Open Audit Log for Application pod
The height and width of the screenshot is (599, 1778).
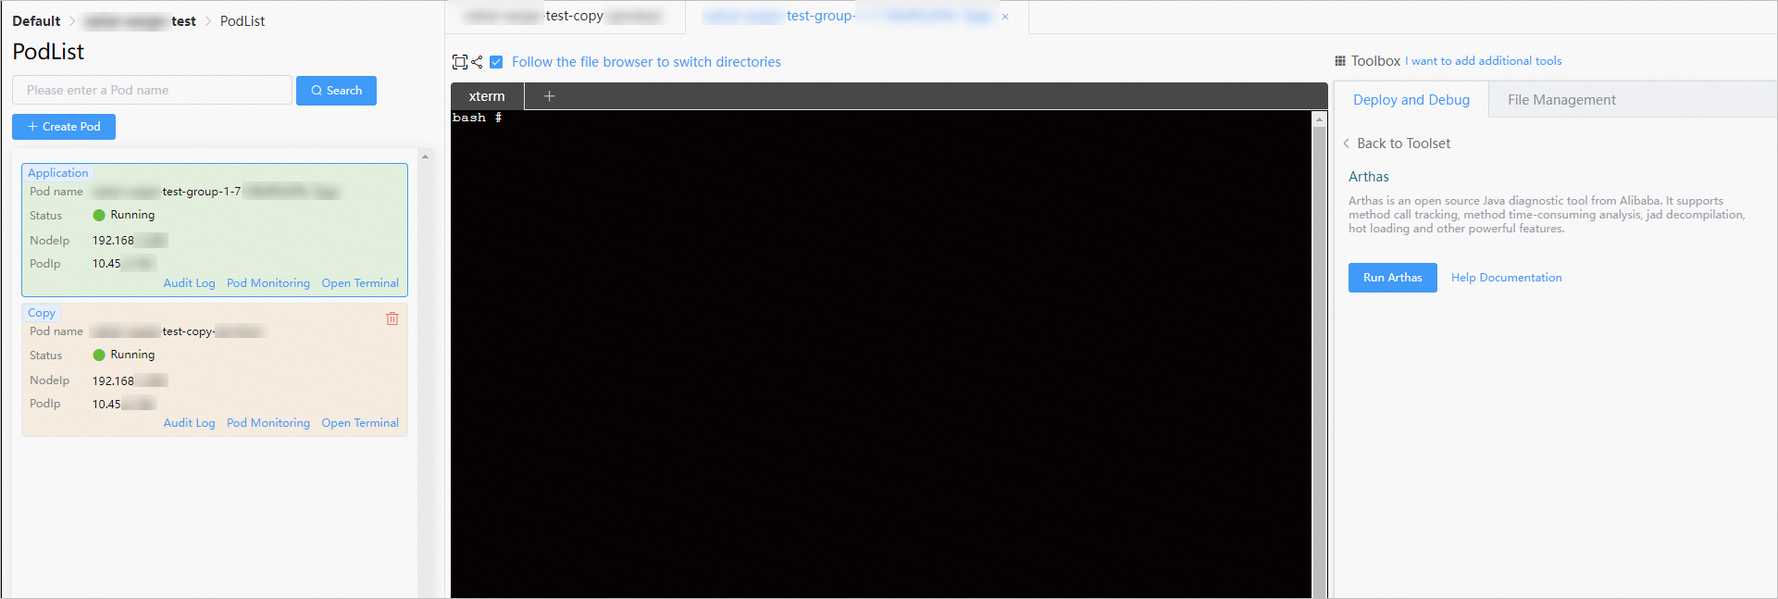pos(189,283)
